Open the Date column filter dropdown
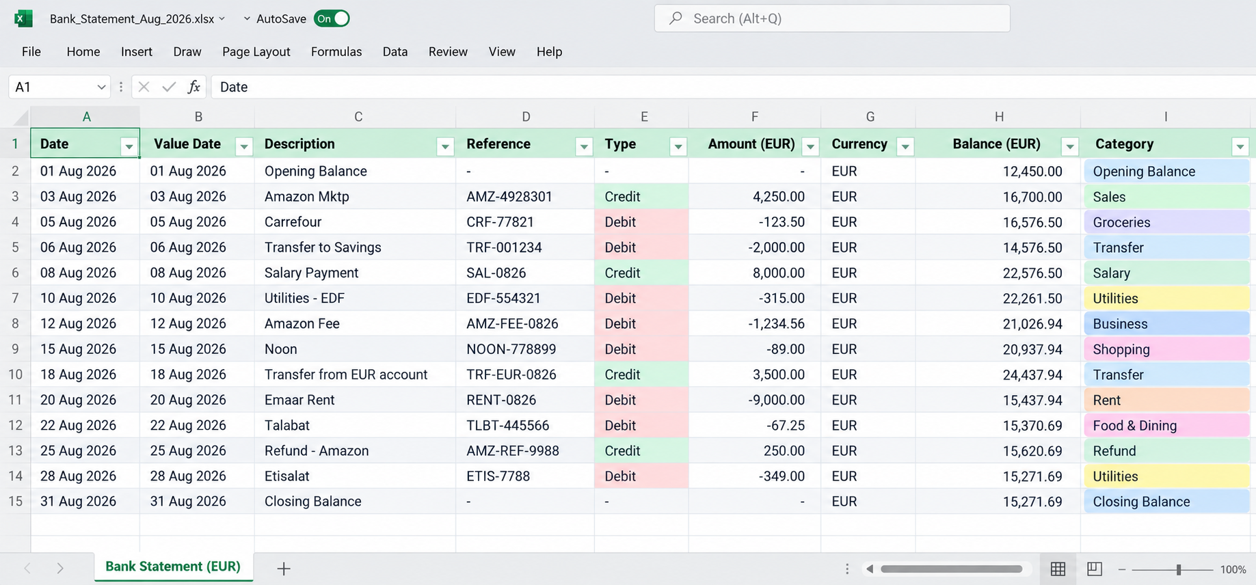This screenshot has height=585, width=1256. [x=129, y=146]
